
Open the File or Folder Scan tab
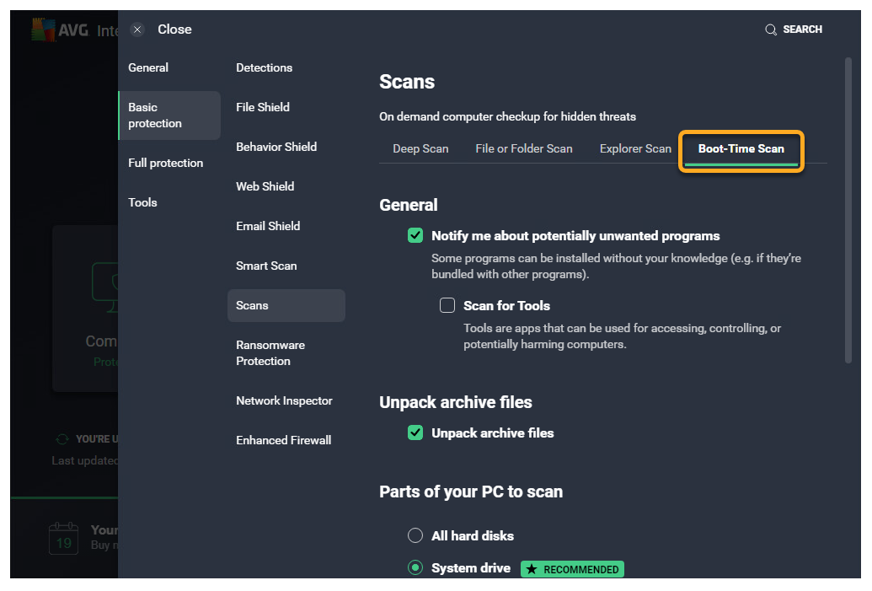point(524,149)
